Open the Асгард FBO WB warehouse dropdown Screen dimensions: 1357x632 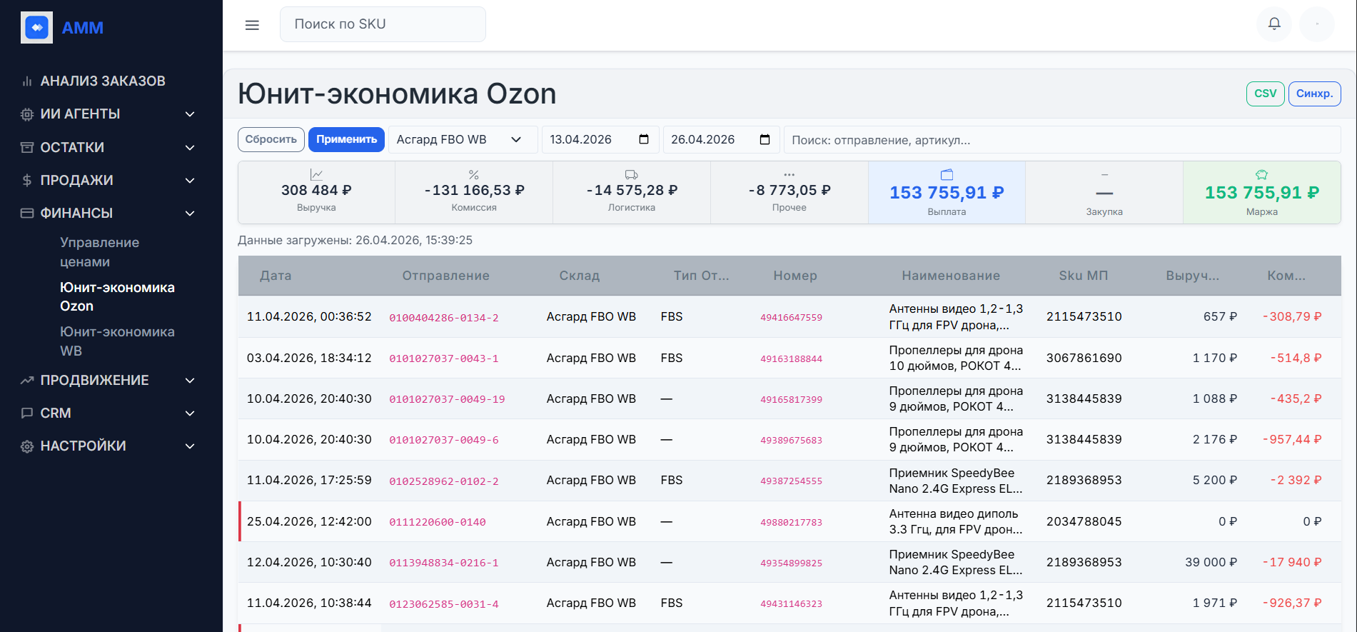point(463,140)
